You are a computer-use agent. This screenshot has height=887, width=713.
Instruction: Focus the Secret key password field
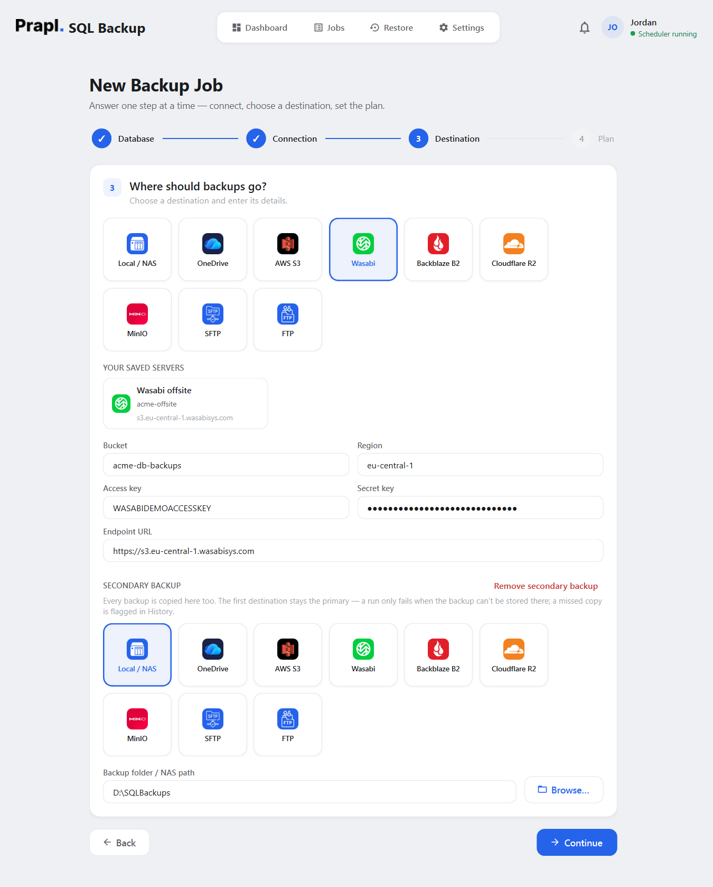point(480,508)
